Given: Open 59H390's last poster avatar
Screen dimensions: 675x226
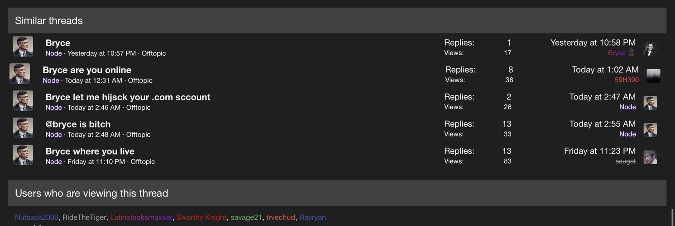Looking at the screenshot, I should tap(653, 76).
